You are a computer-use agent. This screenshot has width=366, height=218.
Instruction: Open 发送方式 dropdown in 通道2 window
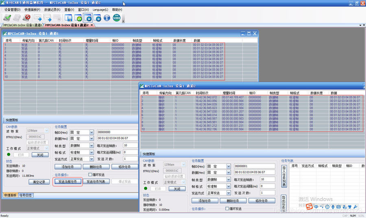(229, 193)
